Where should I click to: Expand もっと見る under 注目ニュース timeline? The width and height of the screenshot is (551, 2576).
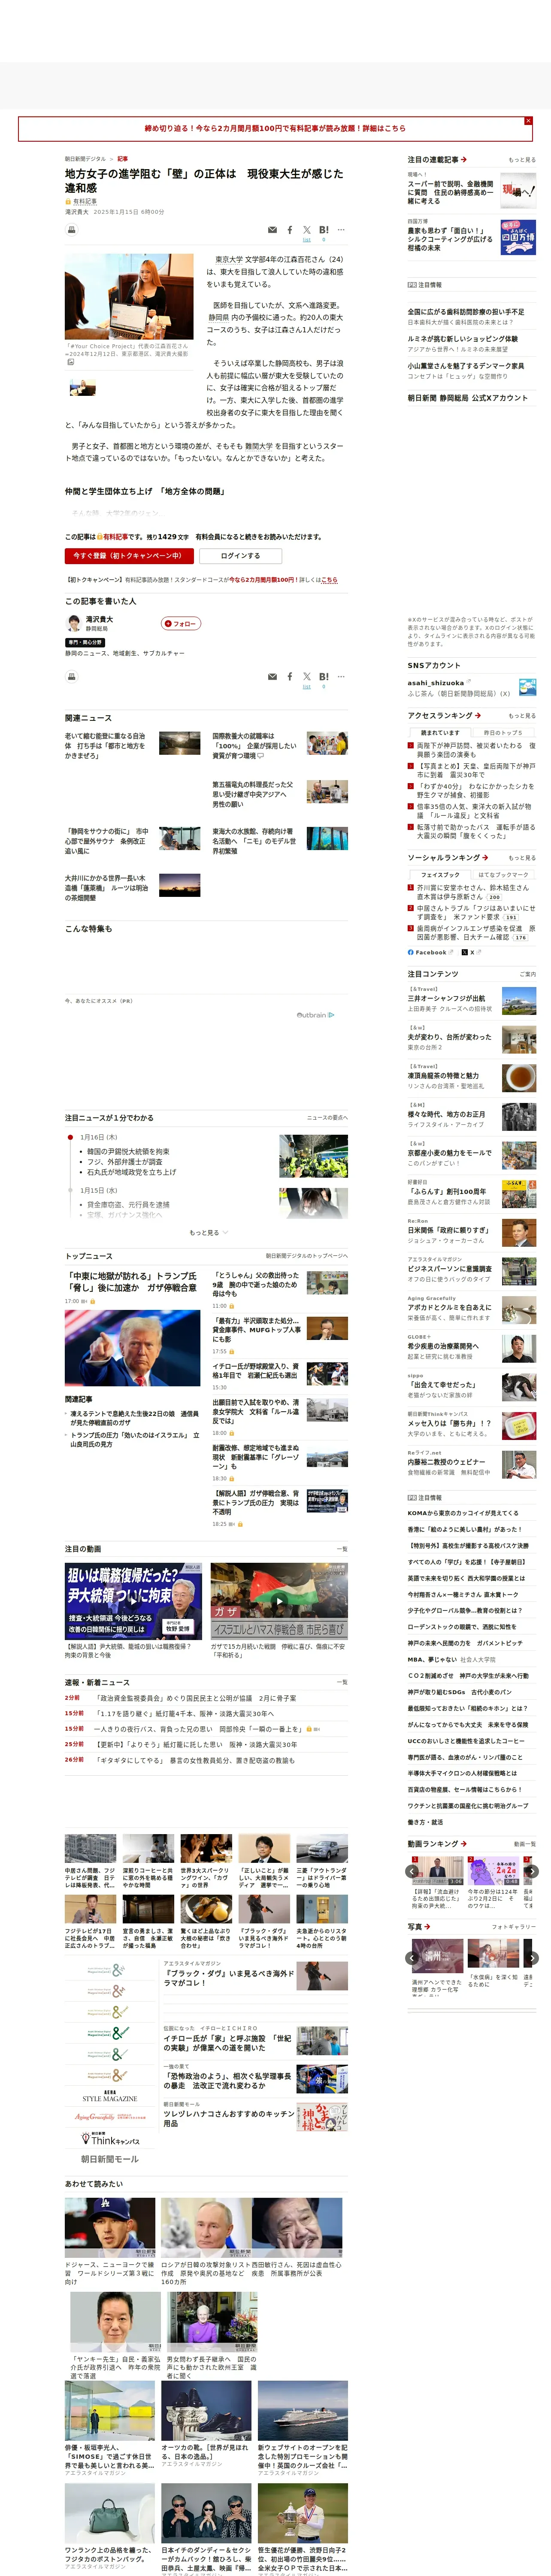(208, 1233)
